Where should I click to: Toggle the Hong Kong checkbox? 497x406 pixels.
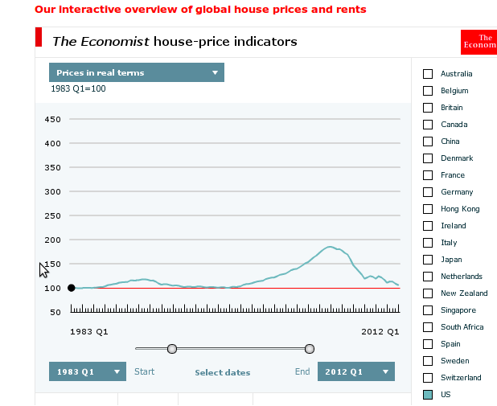(428, 209)
